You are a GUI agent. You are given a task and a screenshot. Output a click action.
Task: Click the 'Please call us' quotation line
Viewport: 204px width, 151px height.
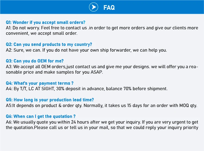(102, 128)
